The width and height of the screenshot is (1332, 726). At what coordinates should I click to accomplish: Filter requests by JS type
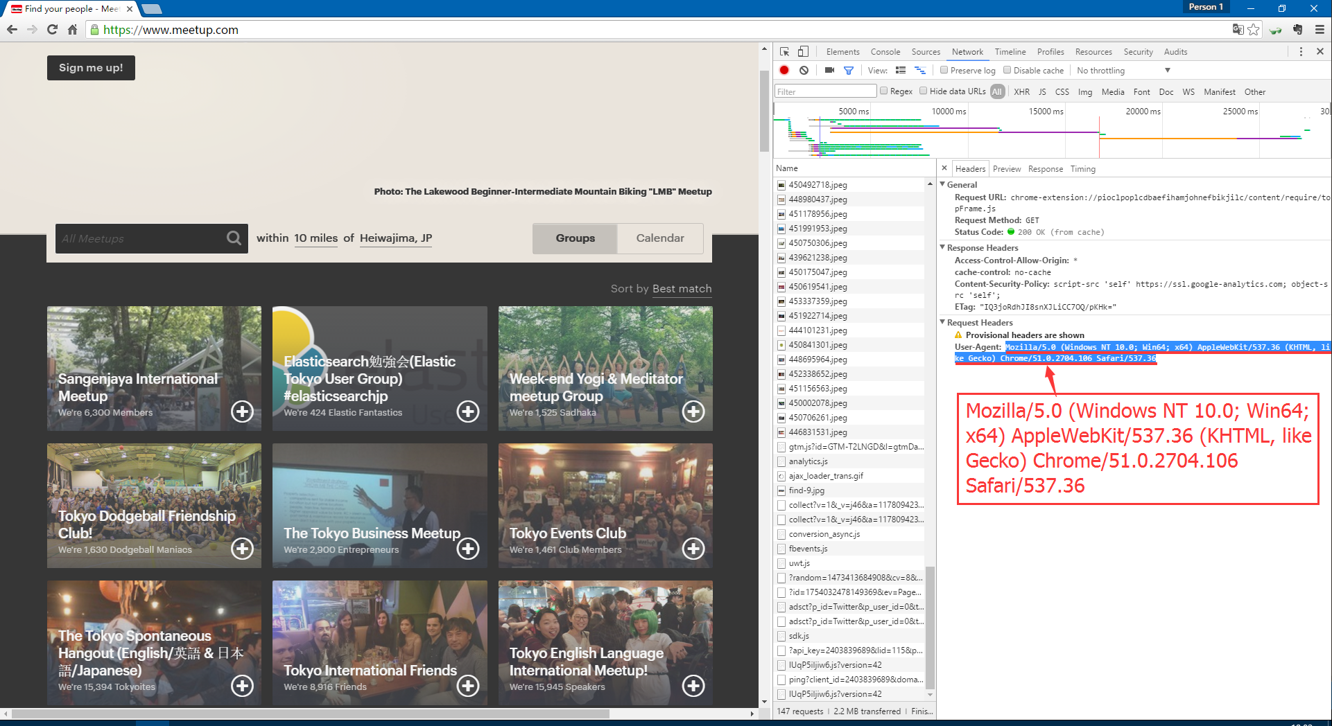(1042, 91)
